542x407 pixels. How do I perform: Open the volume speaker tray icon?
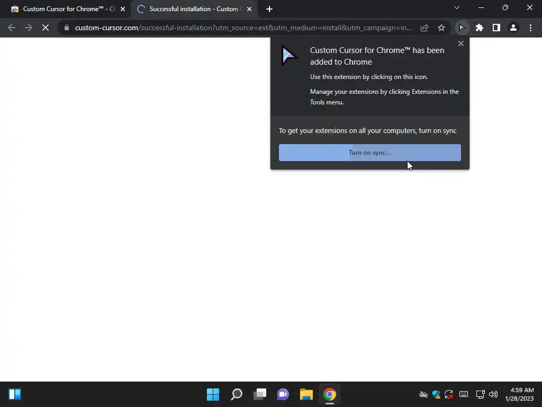tap(493, 394)
